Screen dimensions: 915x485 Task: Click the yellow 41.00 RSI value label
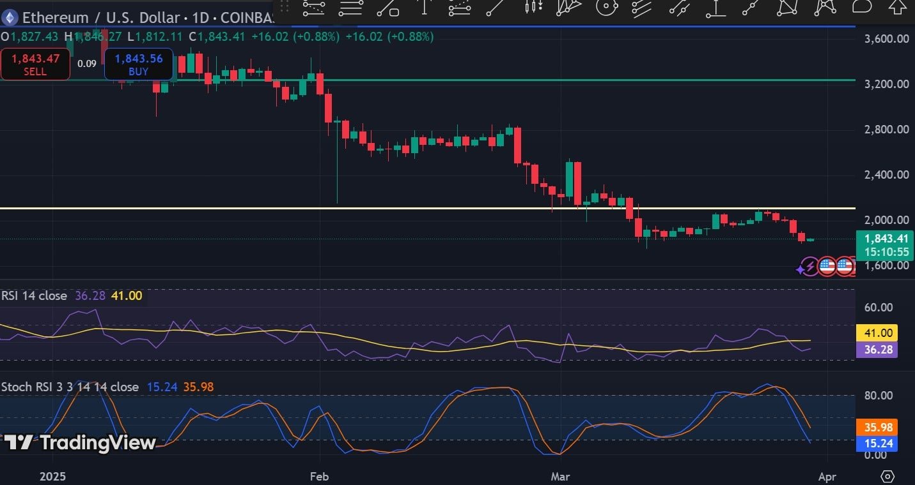pyautogui.click(x=877, y=332)
